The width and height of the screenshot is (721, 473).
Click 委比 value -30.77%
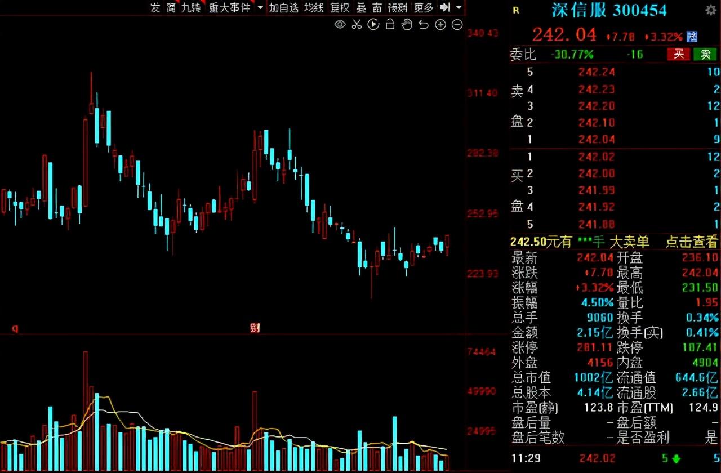tap(572, 55)
